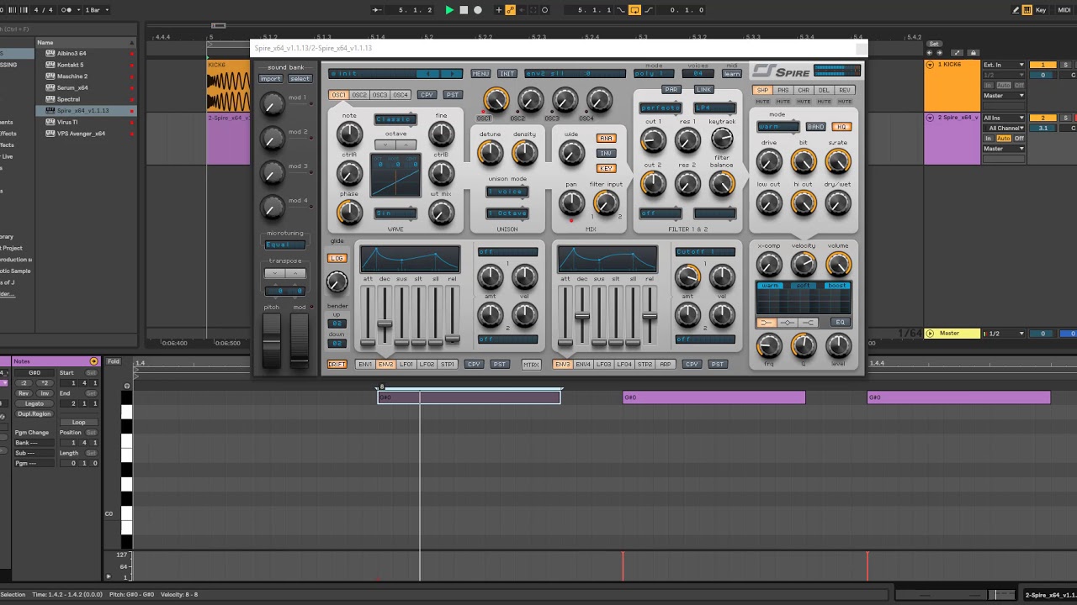
Task: Click the pitch wheel in Spire
Action: click(271, 341)
